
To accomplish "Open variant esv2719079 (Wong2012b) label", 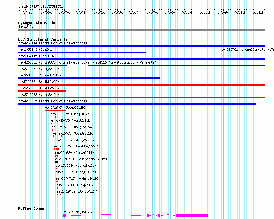I will [74, 140].
